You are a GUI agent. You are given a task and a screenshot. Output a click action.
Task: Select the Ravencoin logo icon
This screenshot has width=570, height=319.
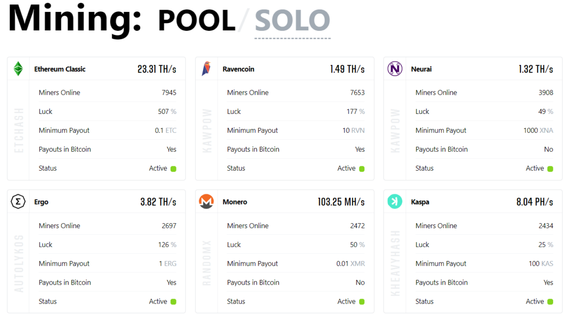click(206, 69)
